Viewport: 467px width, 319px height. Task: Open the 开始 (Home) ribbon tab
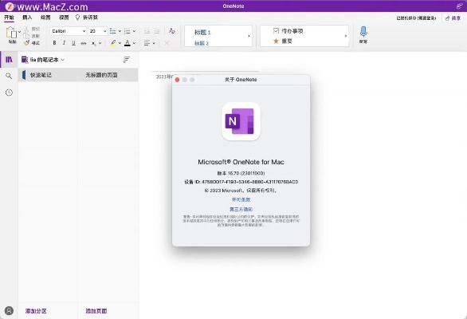[9, 18]
